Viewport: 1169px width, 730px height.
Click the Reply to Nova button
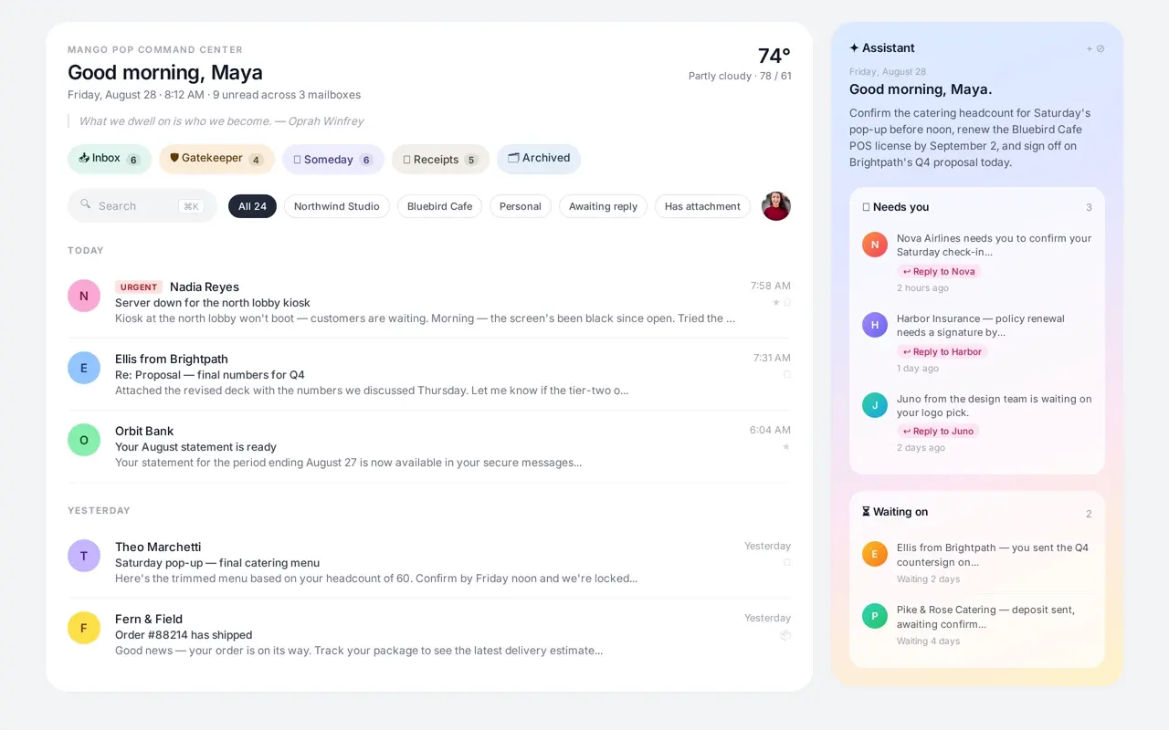coord(939,271)
